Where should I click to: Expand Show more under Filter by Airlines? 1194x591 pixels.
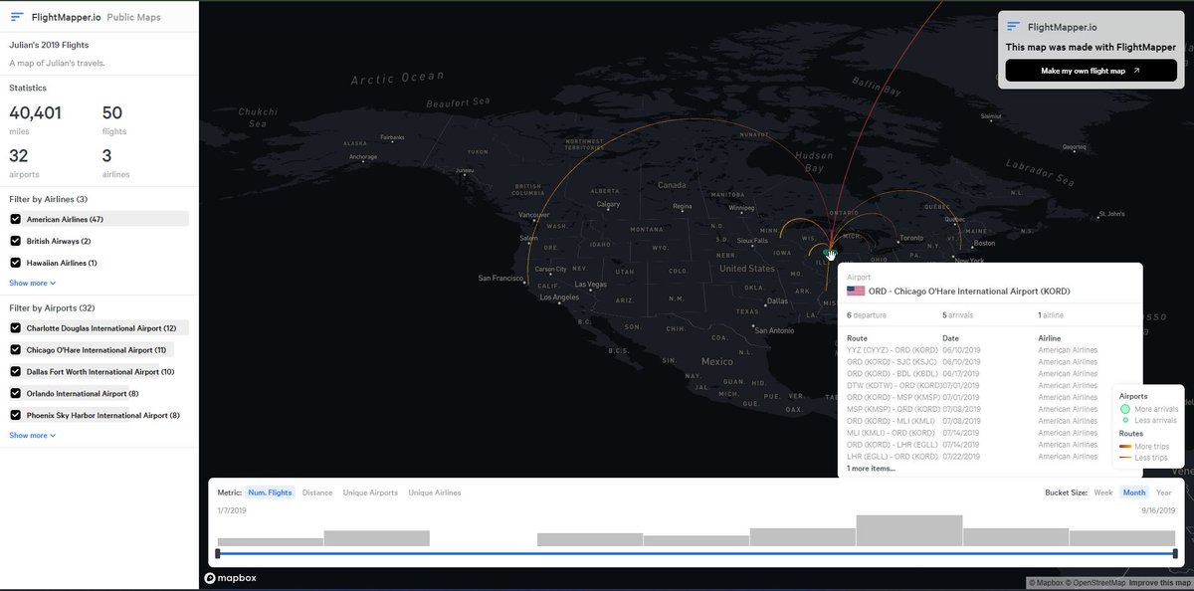coord(33,283)
